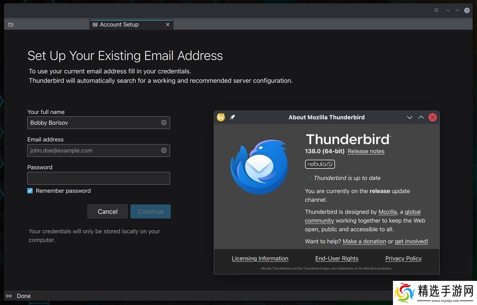477x305 pixels.
Task: Open the Release notes link
Action: click(x=366, y=151)
